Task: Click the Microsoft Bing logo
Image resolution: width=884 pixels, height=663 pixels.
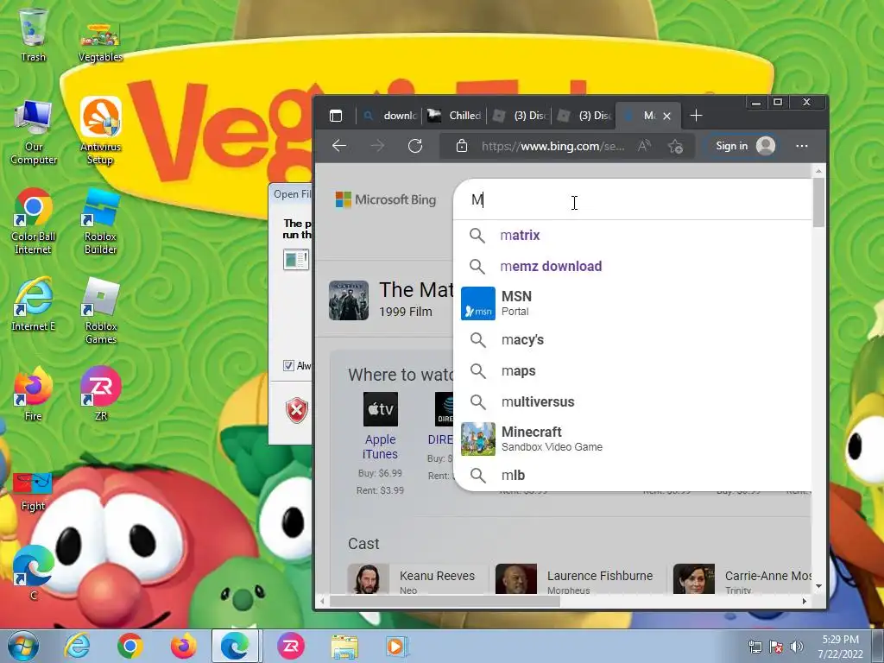Action: tap(386, 199)
